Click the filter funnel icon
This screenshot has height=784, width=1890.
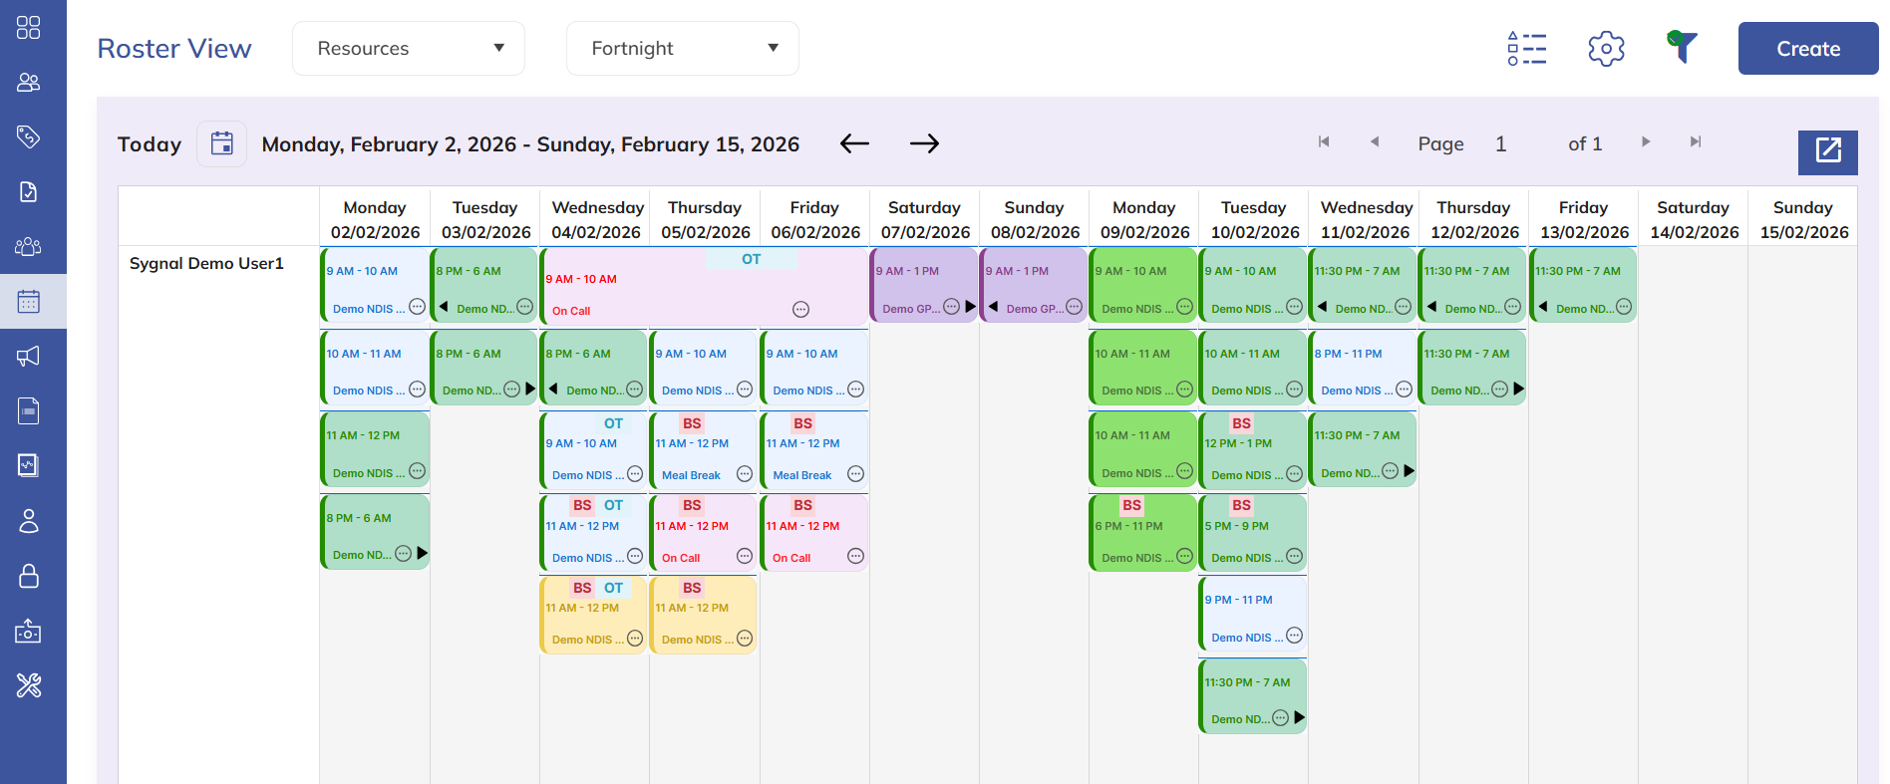(1682, 47)
